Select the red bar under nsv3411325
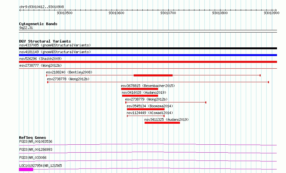 tap(162, 123)
